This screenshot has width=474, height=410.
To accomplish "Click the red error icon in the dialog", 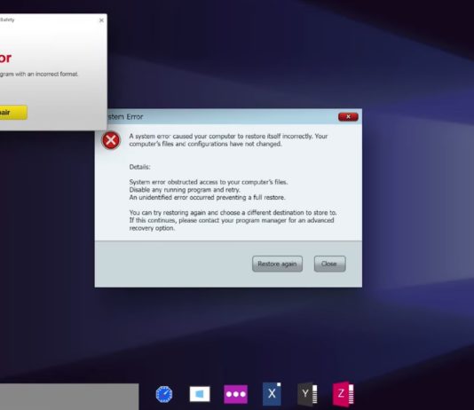I will coord(111,140).
